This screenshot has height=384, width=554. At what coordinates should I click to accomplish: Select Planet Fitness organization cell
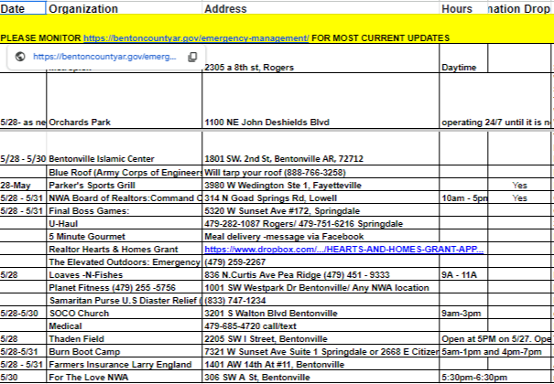click(125, 287)
